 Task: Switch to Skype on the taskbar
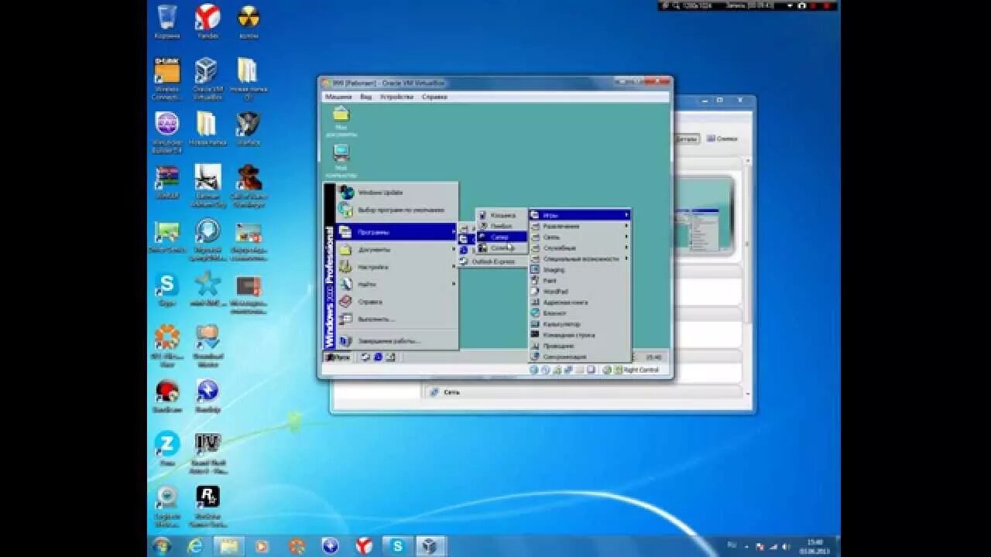click(397, 546)
